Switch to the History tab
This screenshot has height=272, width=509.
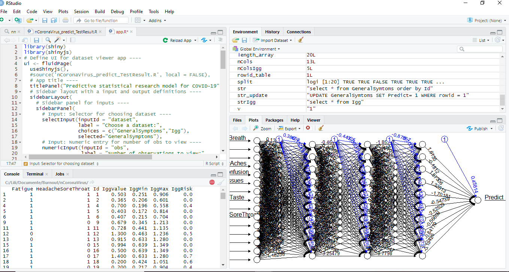[x=272, y=32]
